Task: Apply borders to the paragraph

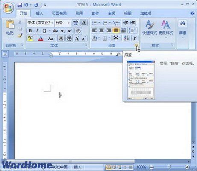Action: coord(105,38)
